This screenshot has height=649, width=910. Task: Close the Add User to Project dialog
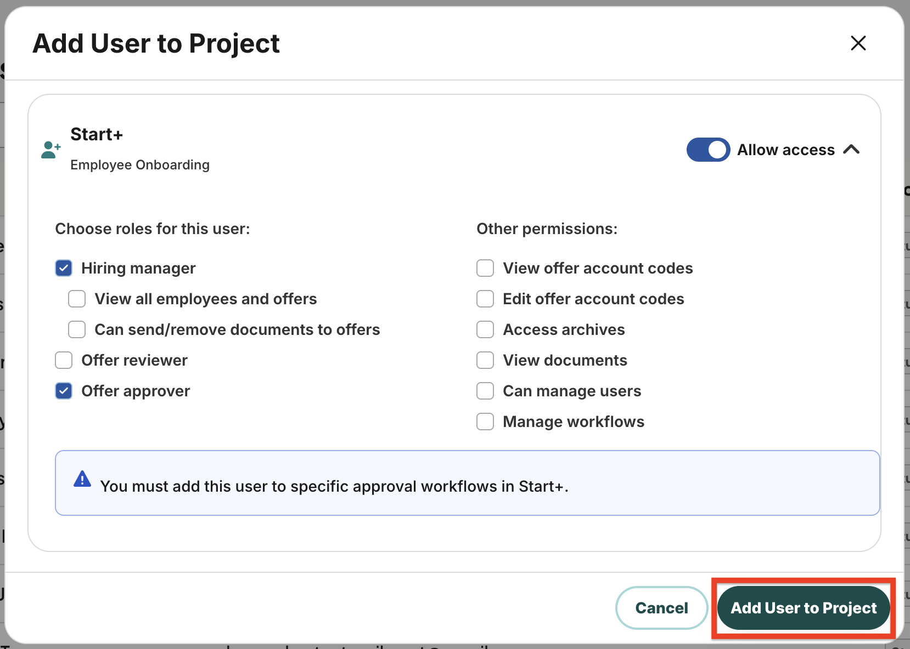click(858, 43)
